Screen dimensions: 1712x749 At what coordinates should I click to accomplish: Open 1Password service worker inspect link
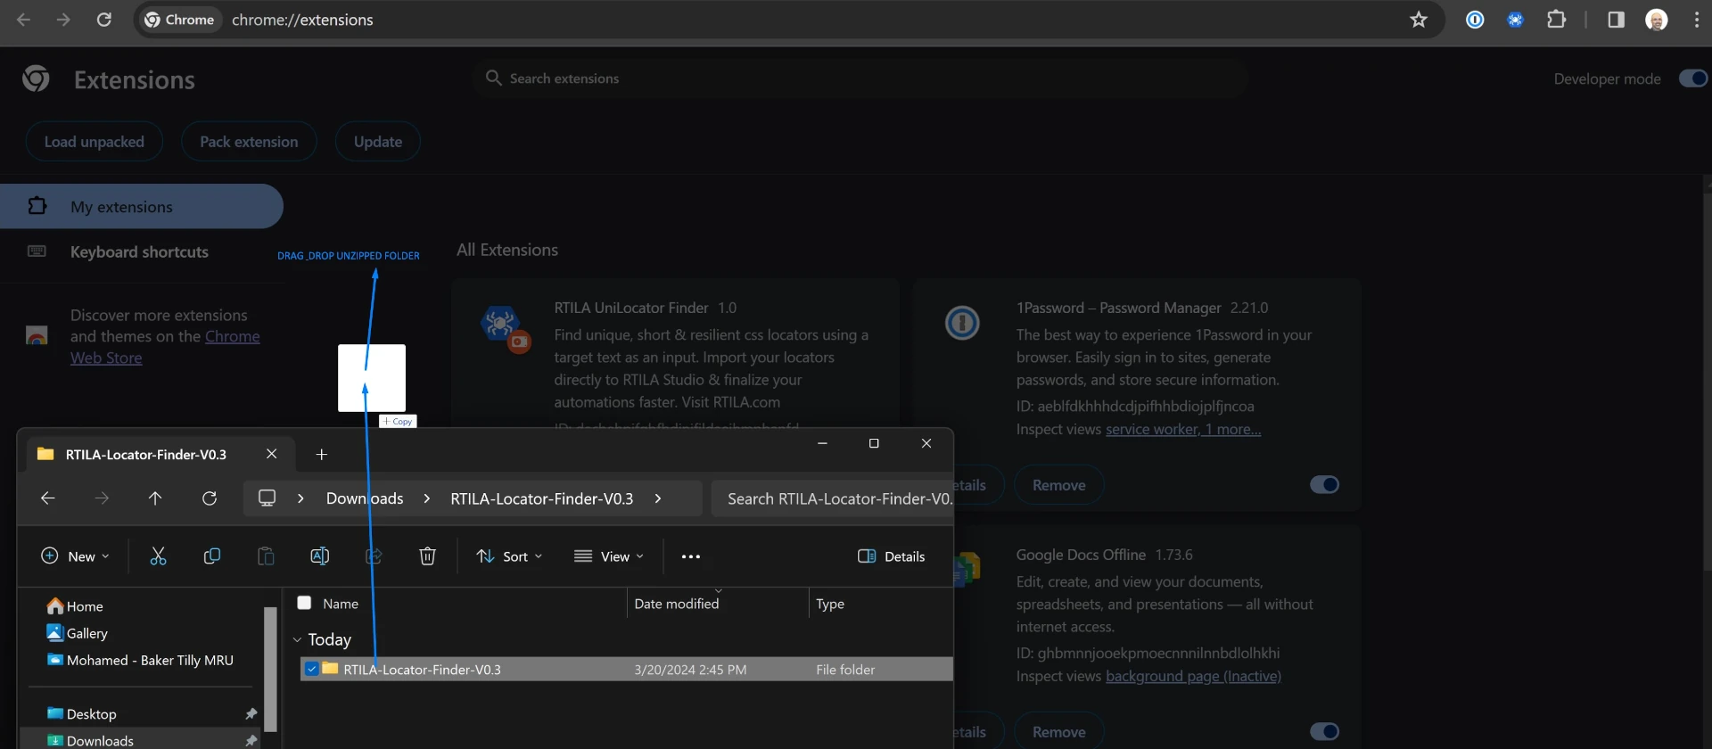1183,430
